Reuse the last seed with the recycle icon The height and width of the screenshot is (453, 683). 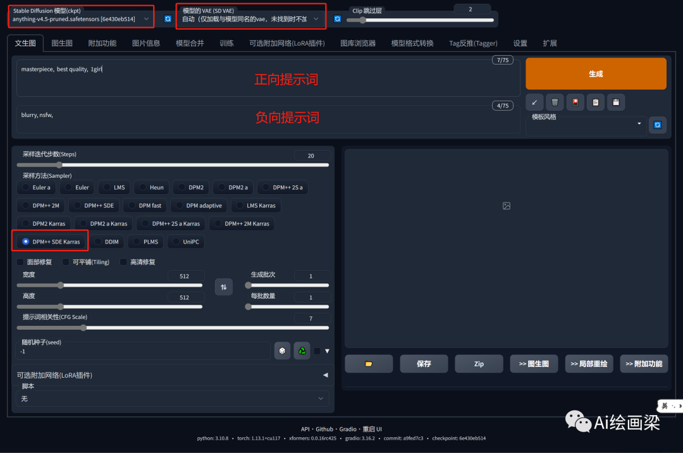302,351
